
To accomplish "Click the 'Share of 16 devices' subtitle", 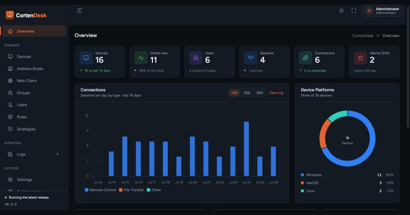I will (316, 96).
